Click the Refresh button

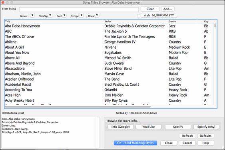pyautogui.click(x=187, y=136)
